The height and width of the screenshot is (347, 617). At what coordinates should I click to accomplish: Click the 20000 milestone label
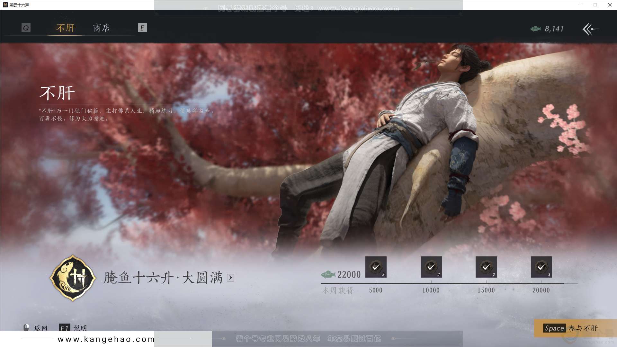[541, 290]
